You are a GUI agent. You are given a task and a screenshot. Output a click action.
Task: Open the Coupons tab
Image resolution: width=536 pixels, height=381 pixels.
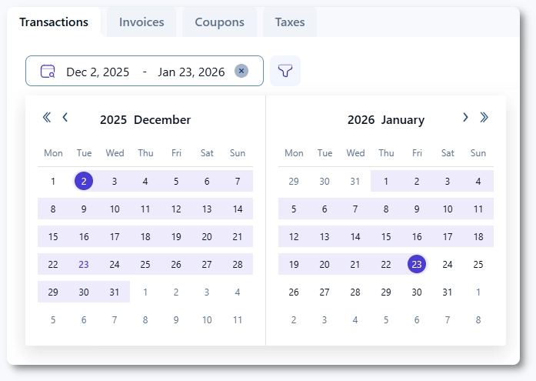click(219, 22)
